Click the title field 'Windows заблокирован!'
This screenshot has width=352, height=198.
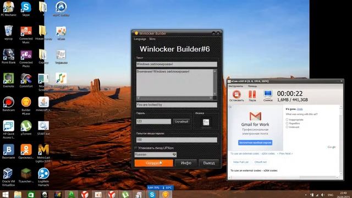tap(177, 64)
